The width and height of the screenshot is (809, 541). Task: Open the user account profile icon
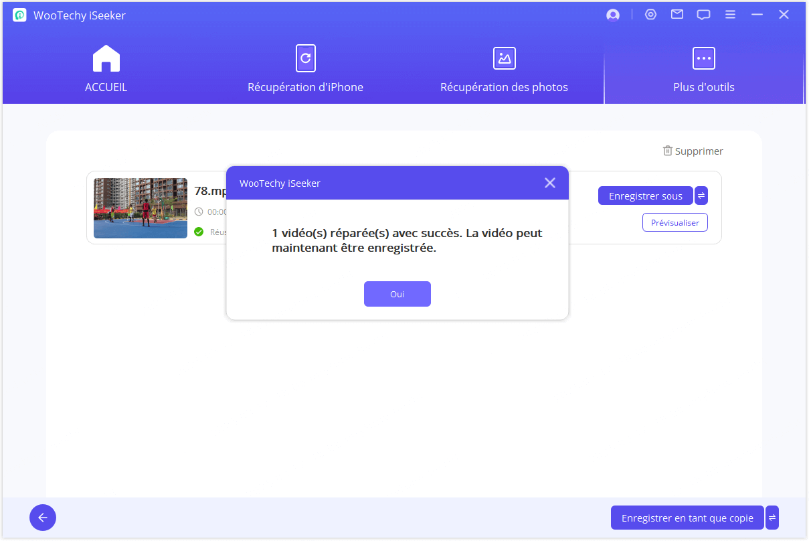pyautogui.click(x=612, y=15)
